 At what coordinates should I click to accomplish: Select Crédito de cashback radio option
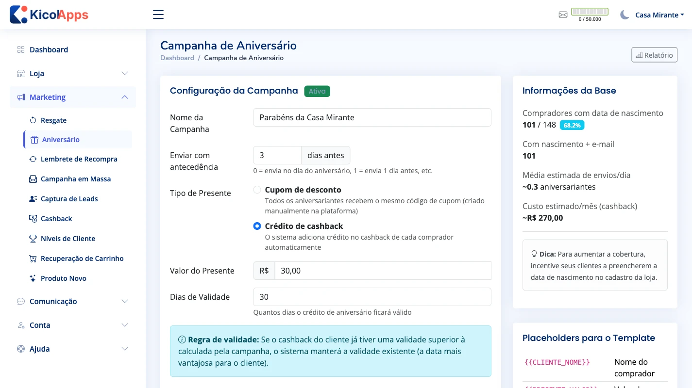(257, 226)
